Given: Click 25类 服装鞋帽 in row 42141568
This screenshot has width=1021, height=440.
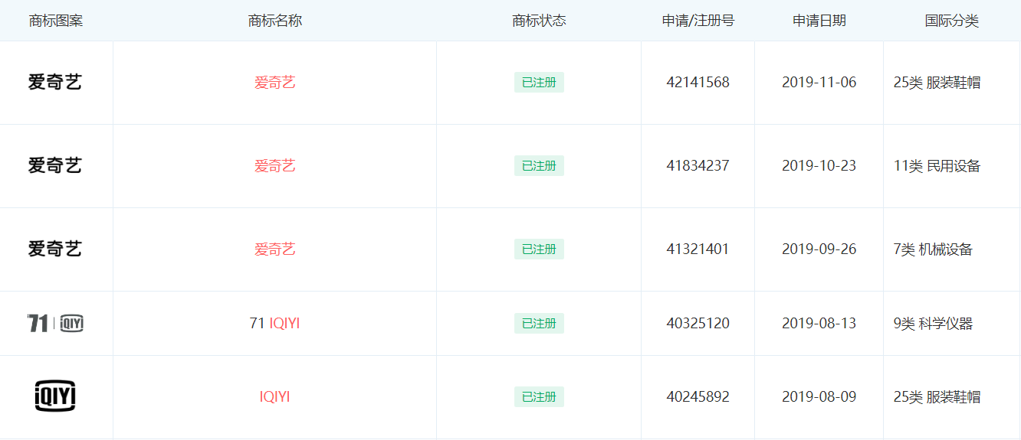Looking at the screenshot, I should (937, 83).
